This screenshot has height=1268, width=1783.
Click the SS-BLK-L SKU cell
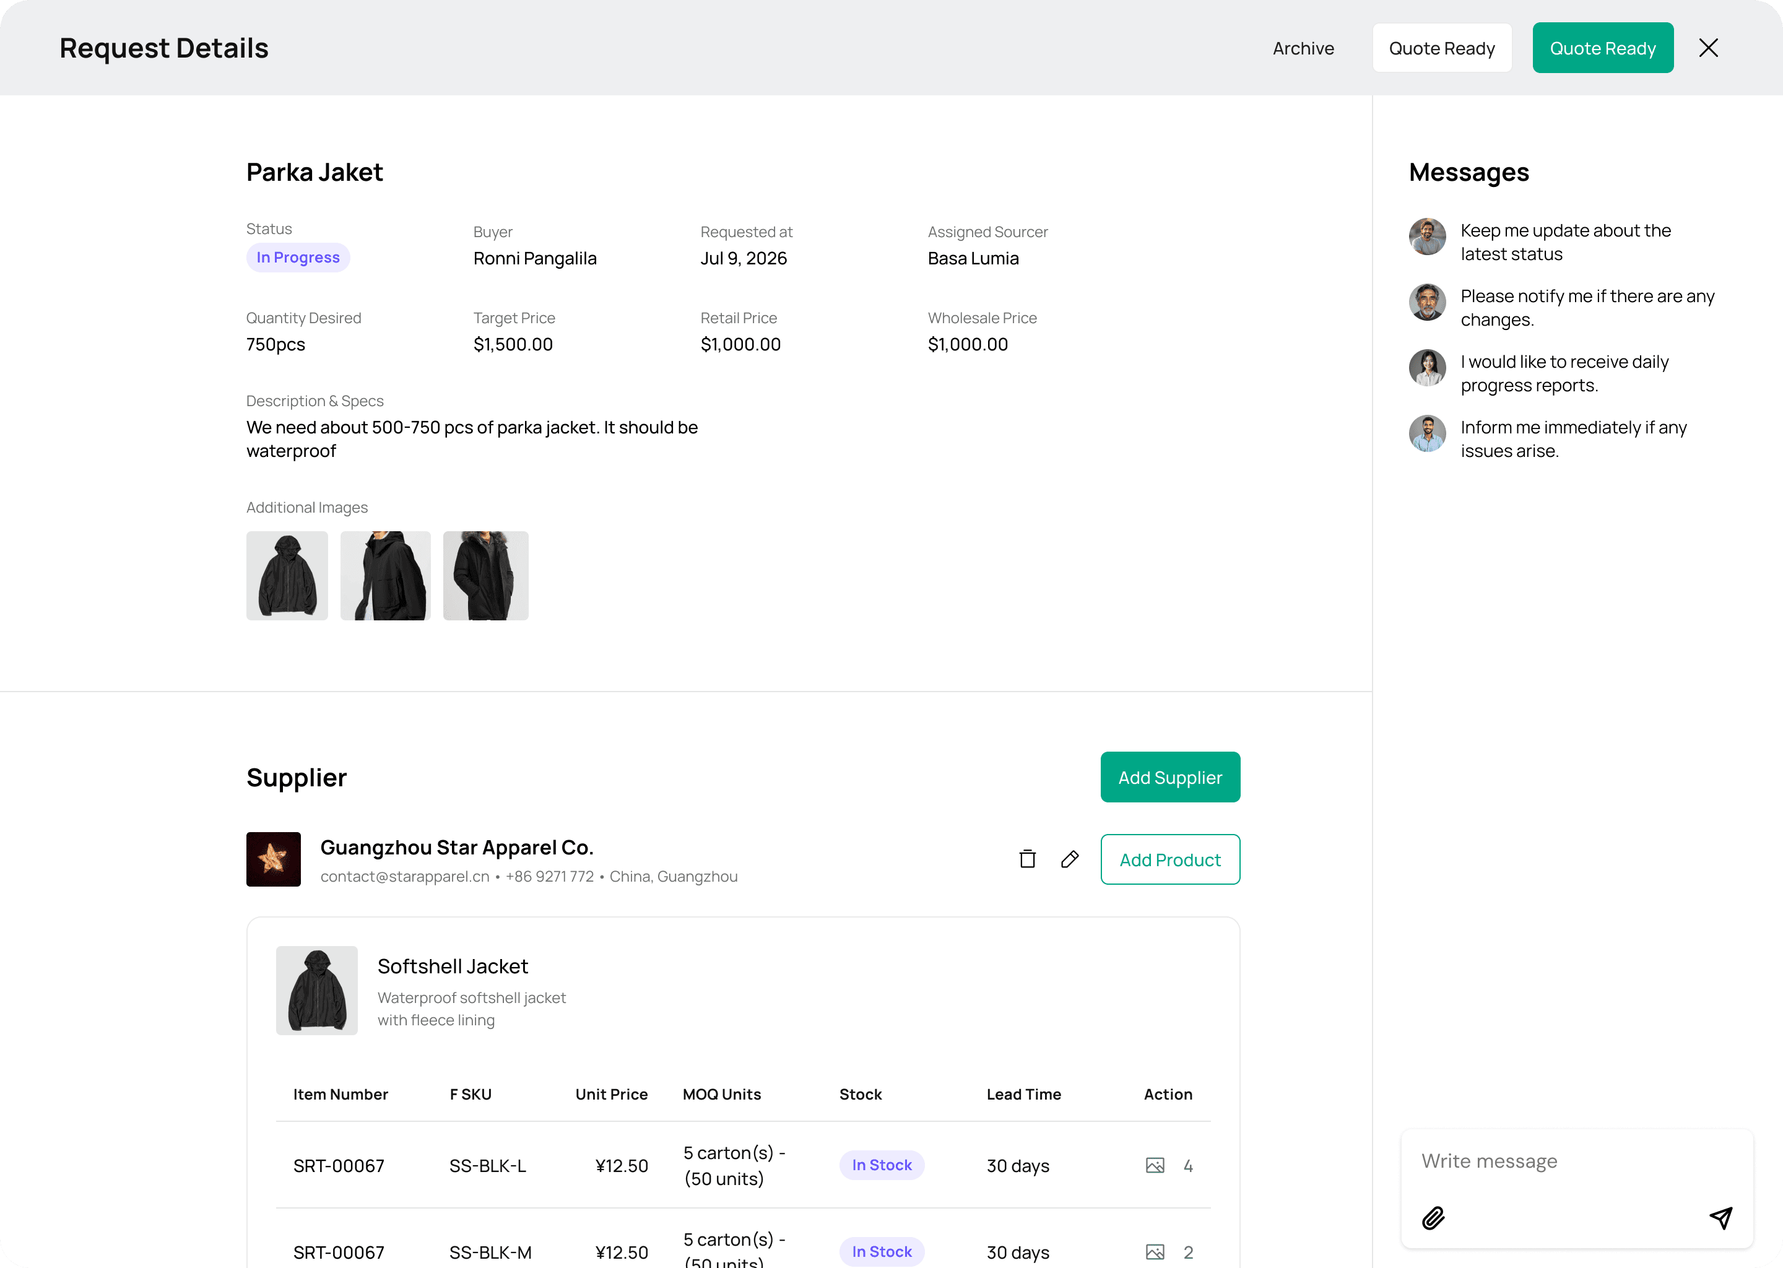(488, 1166)
